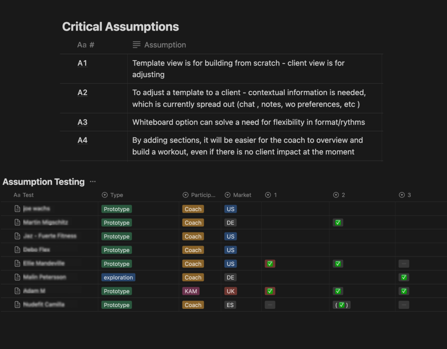
Task: Click the page icon beside Nudefit Camilla
Action: (17, 304)
